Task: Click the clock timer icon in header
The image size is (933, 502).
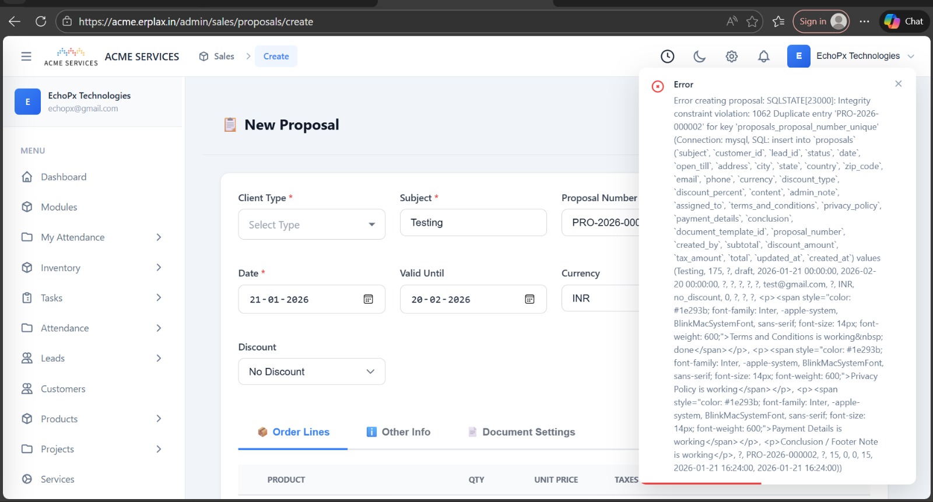Action: 667,57
